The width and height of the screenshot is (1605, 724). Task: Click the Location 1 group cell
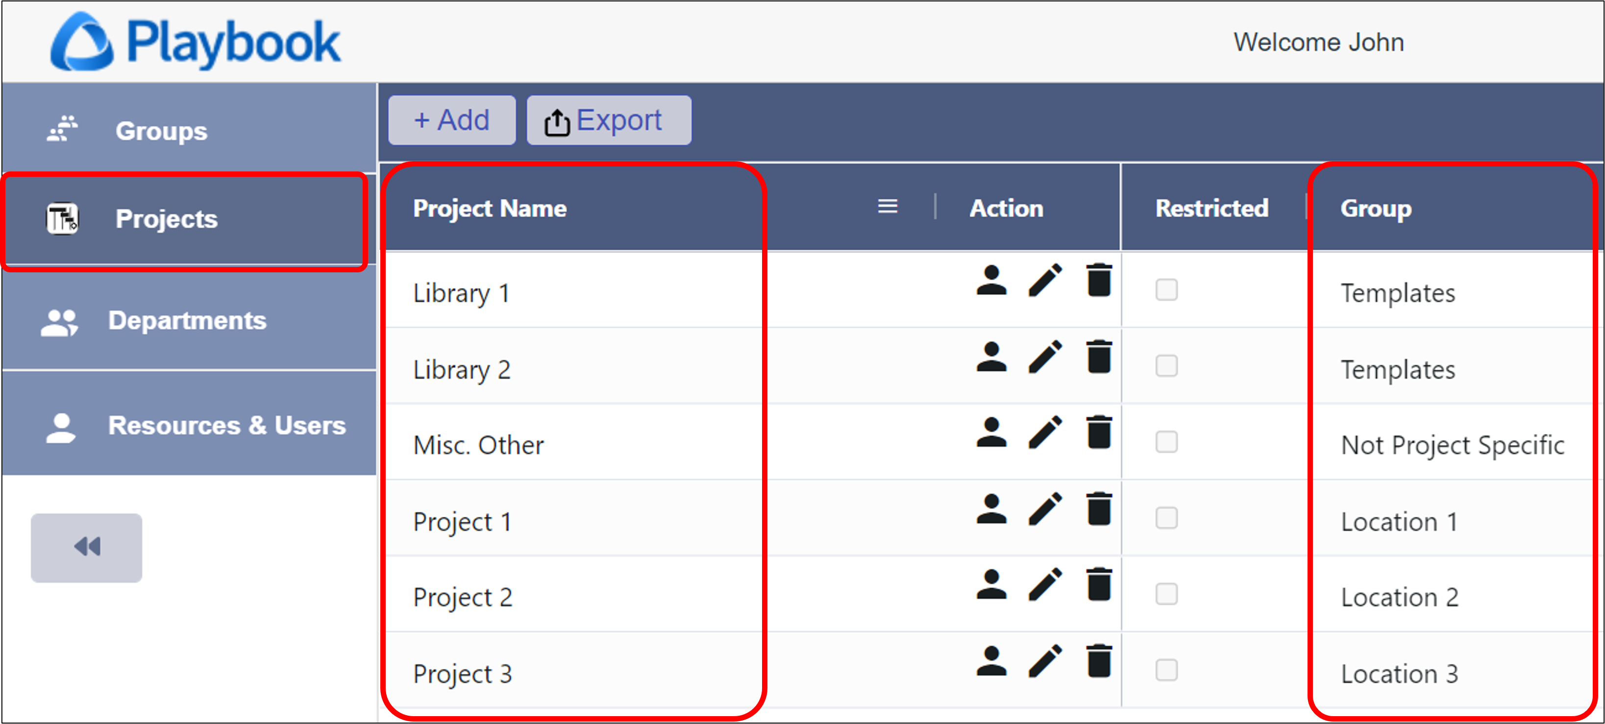[1399, 522]
